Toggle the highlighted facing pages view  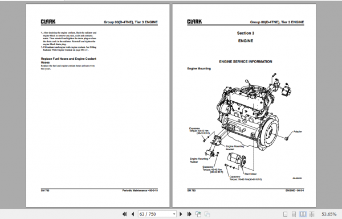point(303,214)
